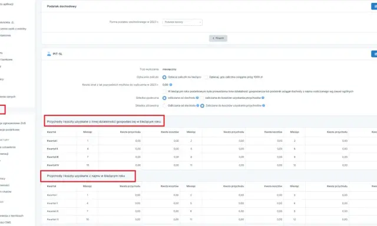Click the person icon next to PIT-5L

49,54
